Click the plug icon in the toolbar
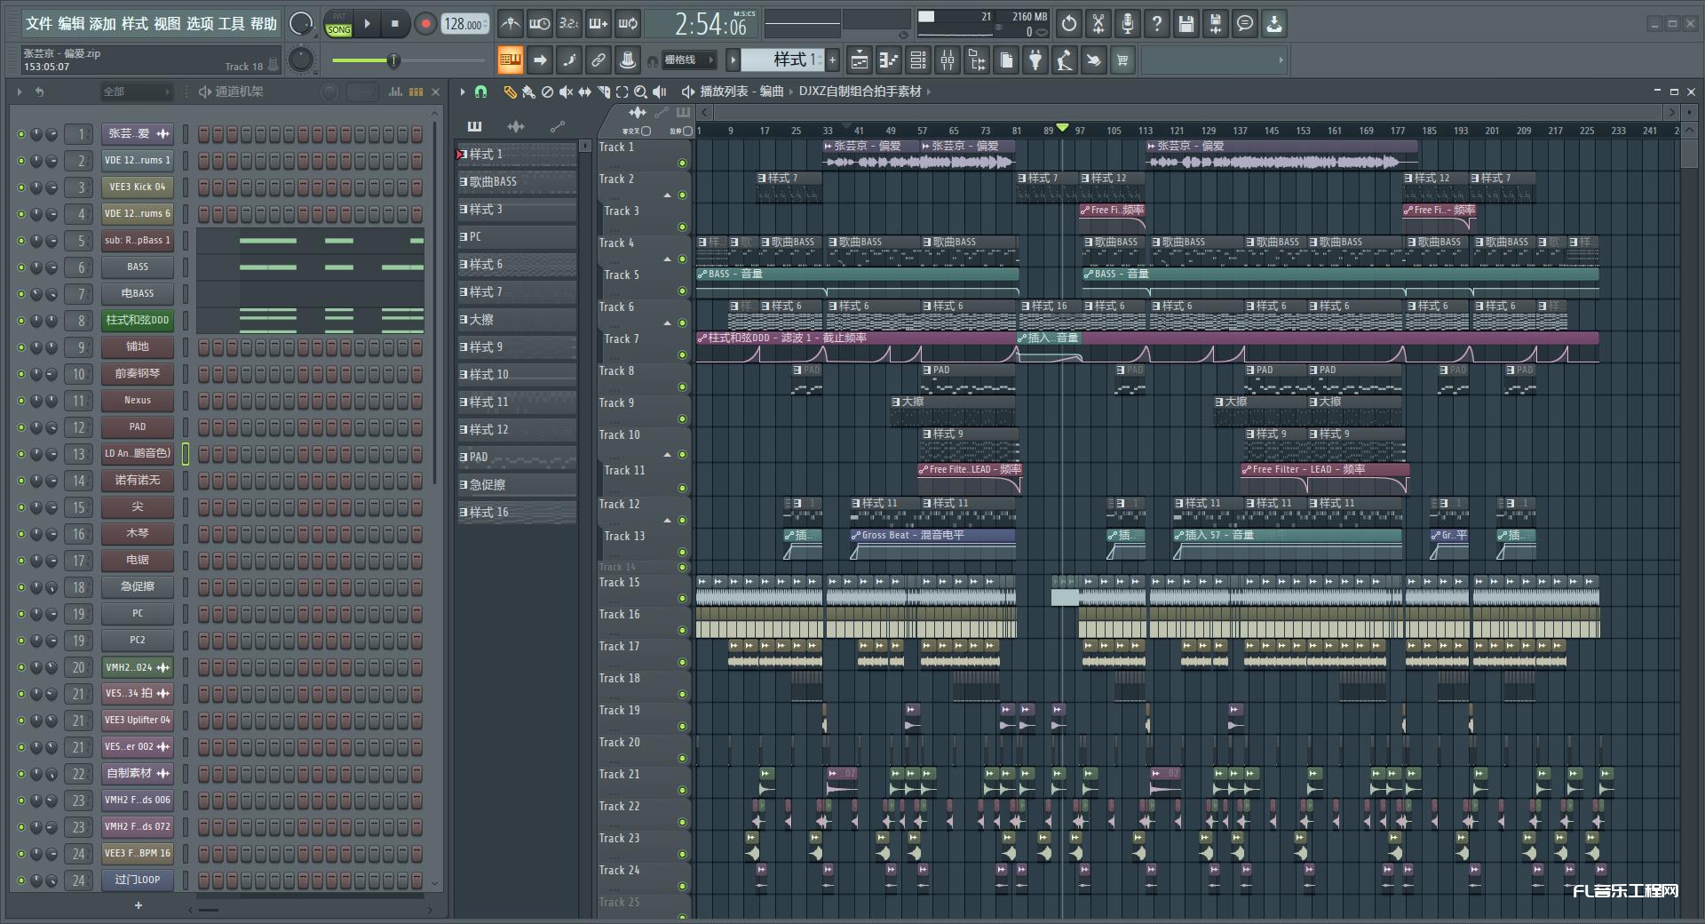This screenshot has width=1705, height=924. (1035, 60)
